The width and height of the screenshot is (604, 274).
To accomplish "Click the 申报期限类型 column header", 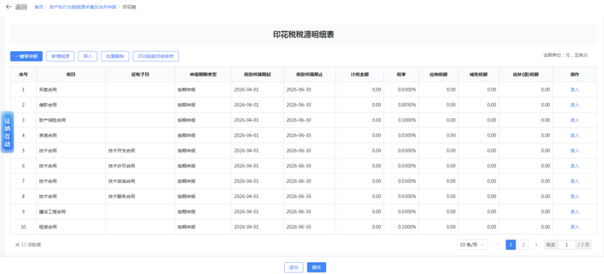I will (203, 74).
